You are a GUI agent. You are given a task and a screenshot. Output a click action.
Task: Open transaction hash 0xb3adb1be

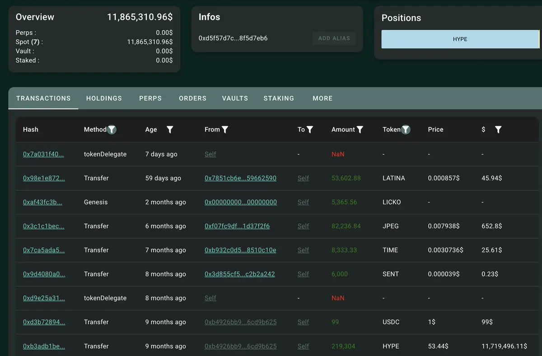pyautogui.click(x=44, y=346)
